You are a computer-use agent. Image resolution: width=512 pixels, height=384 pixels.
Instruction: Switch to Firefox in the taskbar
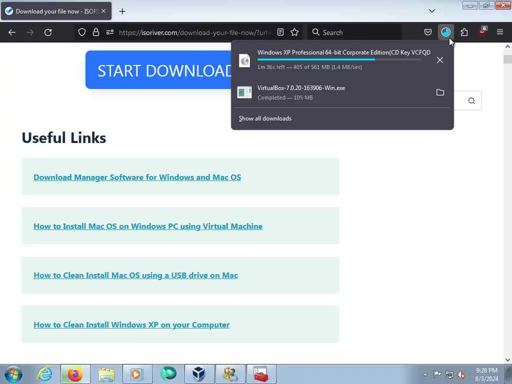tap(75, 374)
